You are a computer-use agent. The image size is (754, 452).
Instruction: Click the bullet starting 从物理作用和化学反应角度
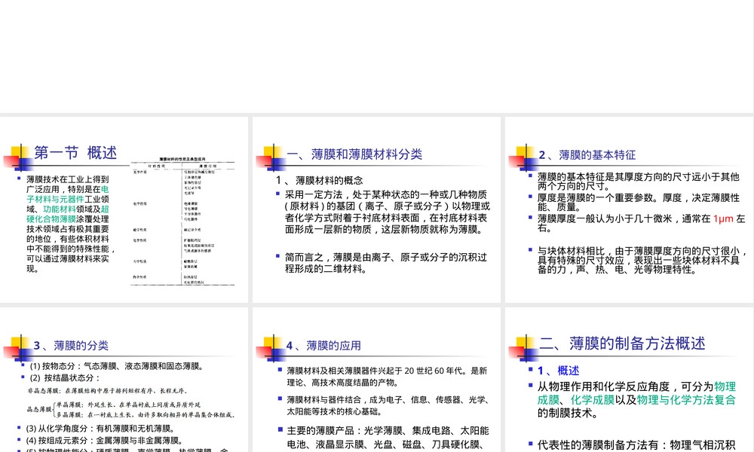point(636,399)
